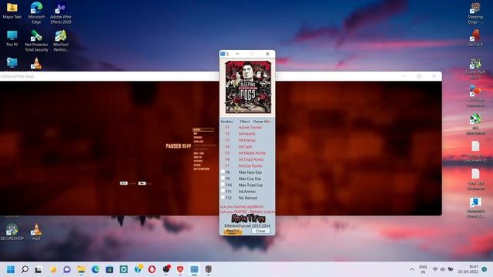Select This PC desktop icon
493x277 pixels.
pos(12,38)
